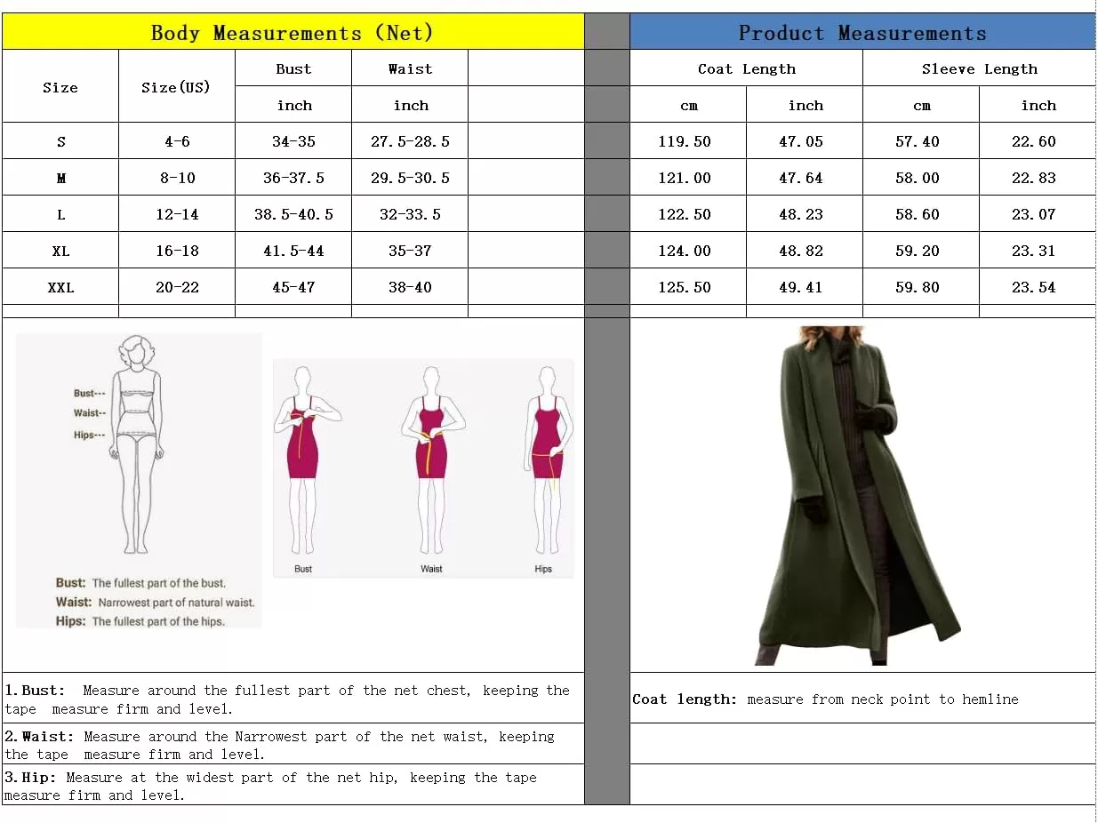
Task: Click the "Product Measurements" blue header
Action: click(x=862, y=33)
